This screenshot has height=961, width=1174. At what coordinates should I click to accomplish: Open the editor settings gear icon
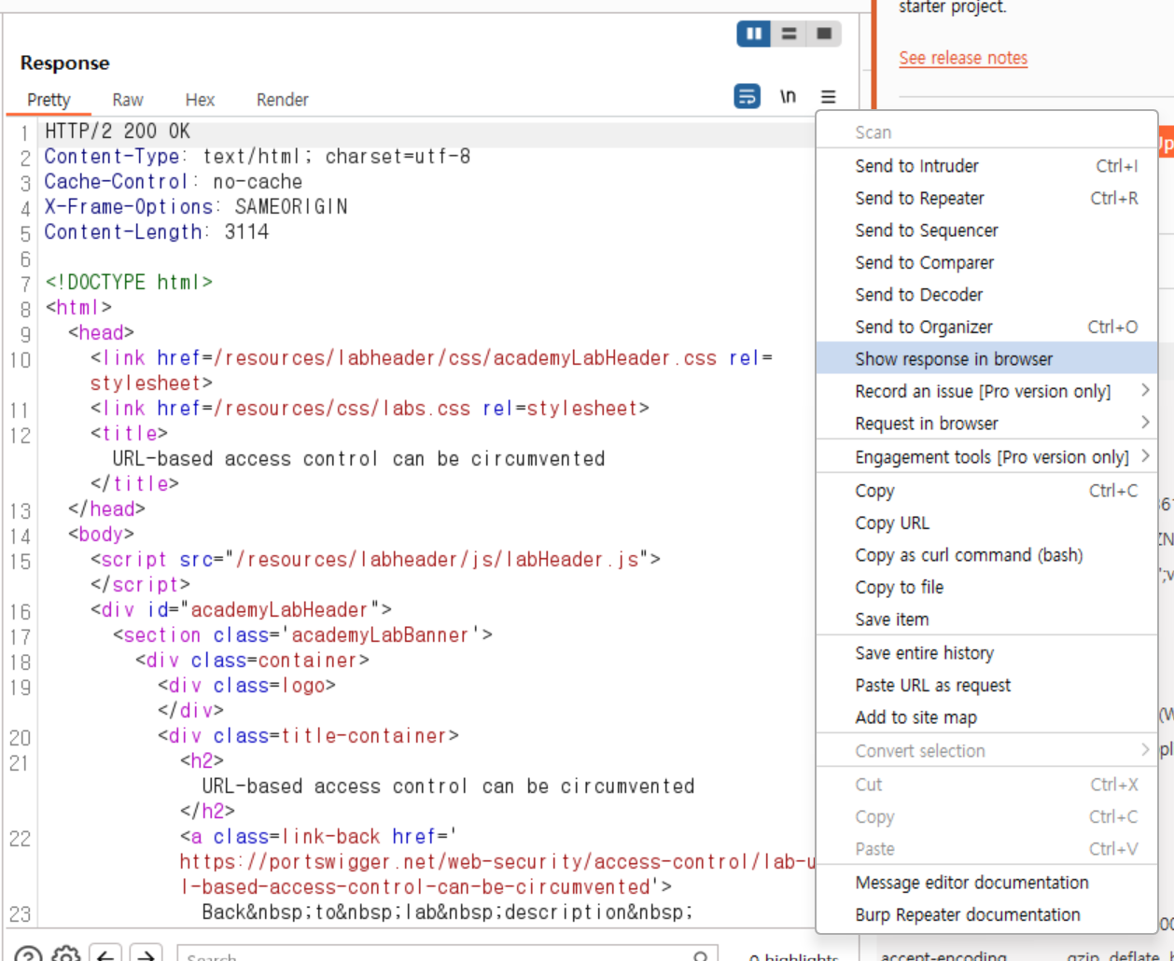pyautogui.click(x=65, y=955)
